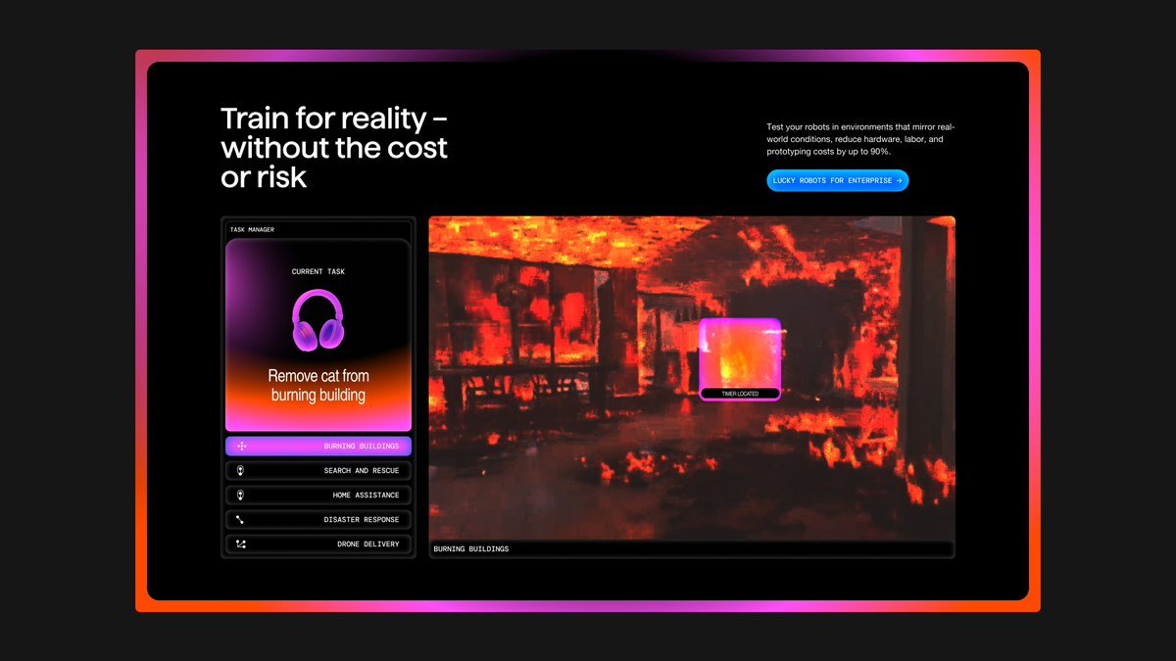Click the arrow in the Enterprise button
The image size is (1176, 661).
899,180
